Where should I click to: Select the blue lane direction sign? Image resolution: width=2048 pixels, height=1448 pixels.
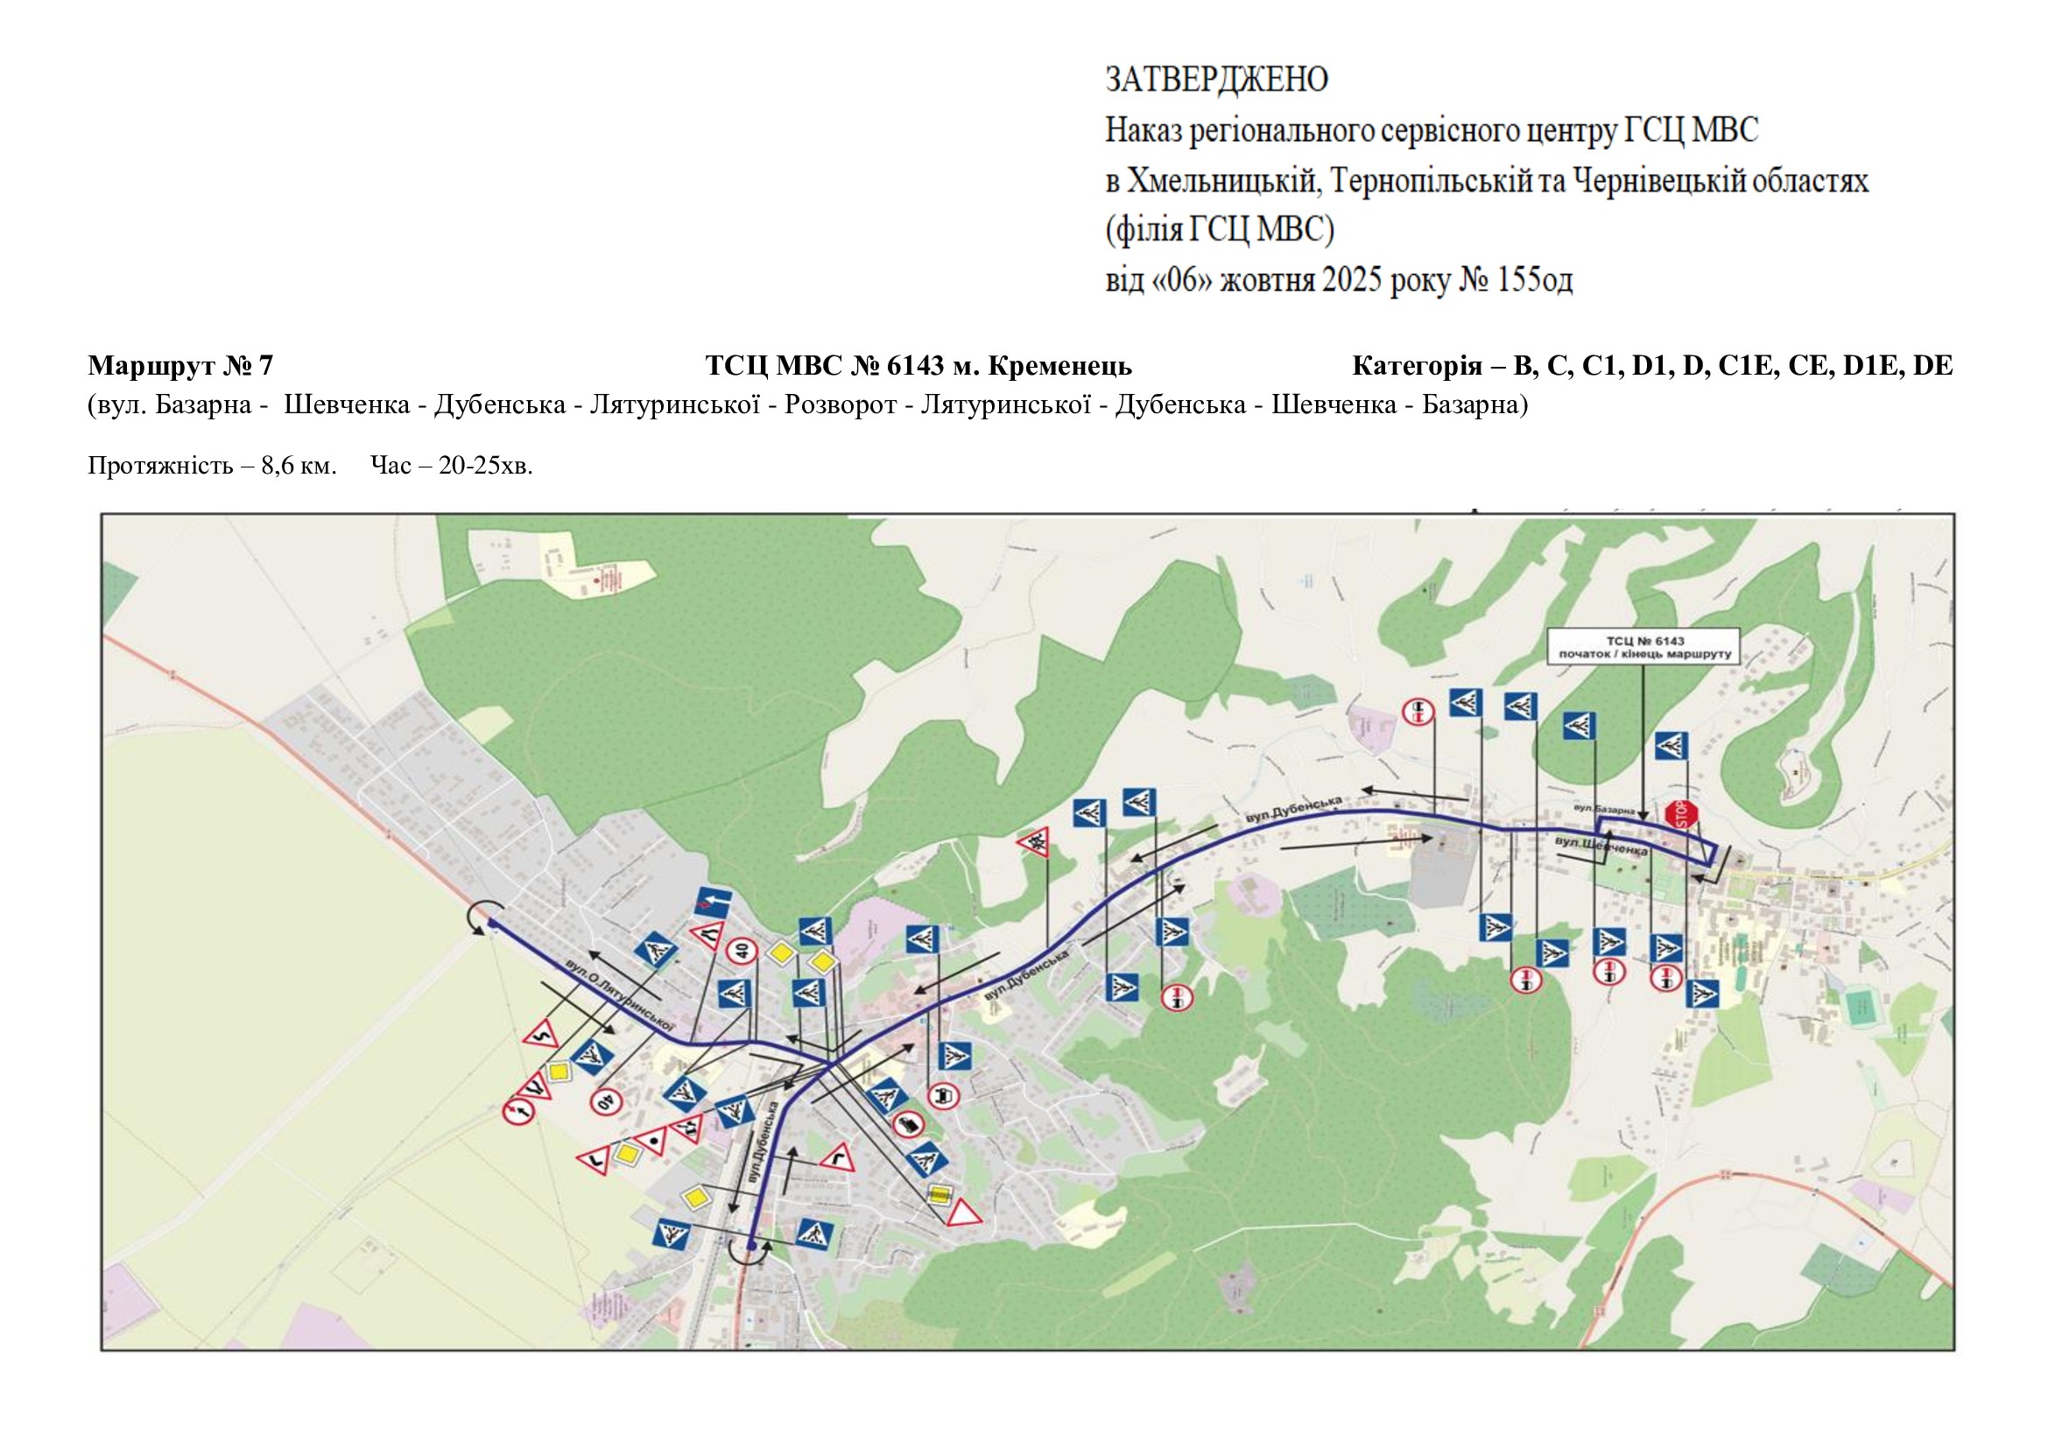(713, 903)
